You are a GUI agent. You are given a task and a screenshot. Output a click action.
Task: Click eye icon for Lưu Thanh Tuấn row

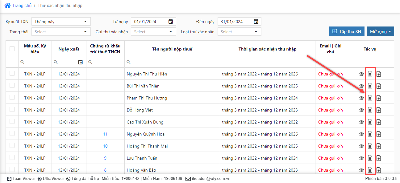tap(361, 158)
